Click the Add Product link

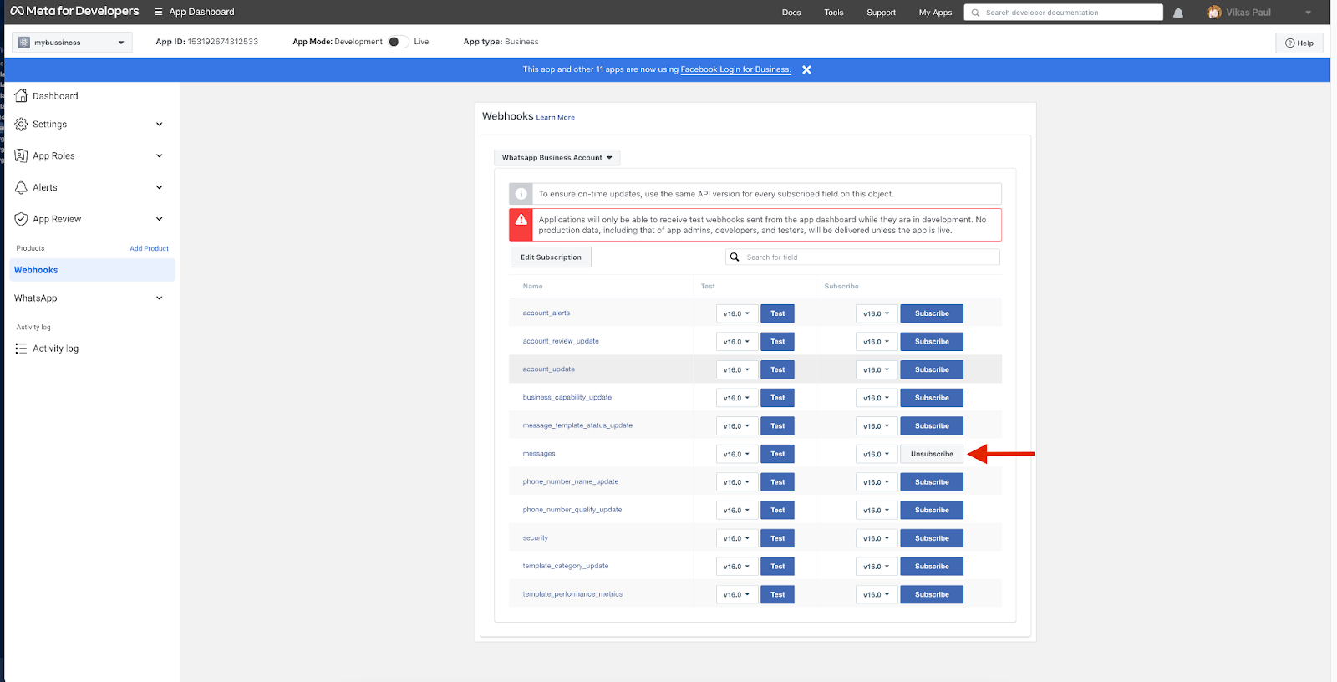[x=149, y=248]
